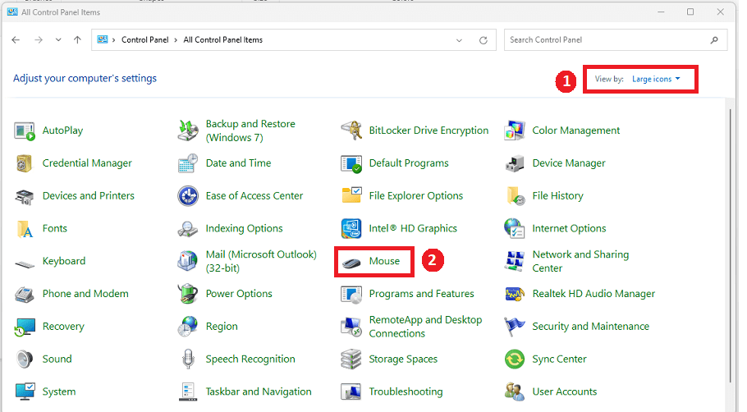Screen dimensions: 747x412
Task: Click the Ease of Access Center icon
Action: (188, 196)
